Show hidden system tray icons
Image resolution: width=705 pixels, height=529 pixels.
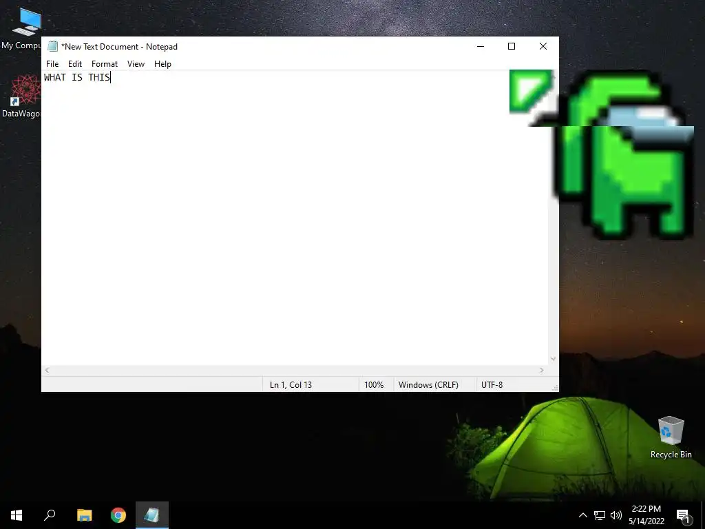click(x=582, y=515)
